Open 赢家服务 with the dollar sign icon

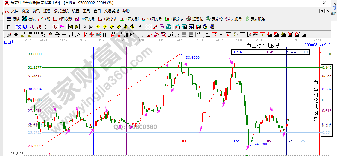pyautogui.click(x=255, y=19)
